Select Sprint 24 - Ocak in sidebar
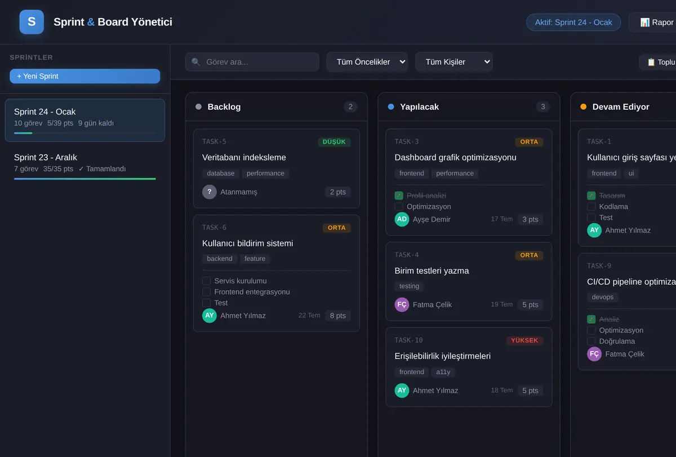676x457 pixels. [x=85, y=120]
